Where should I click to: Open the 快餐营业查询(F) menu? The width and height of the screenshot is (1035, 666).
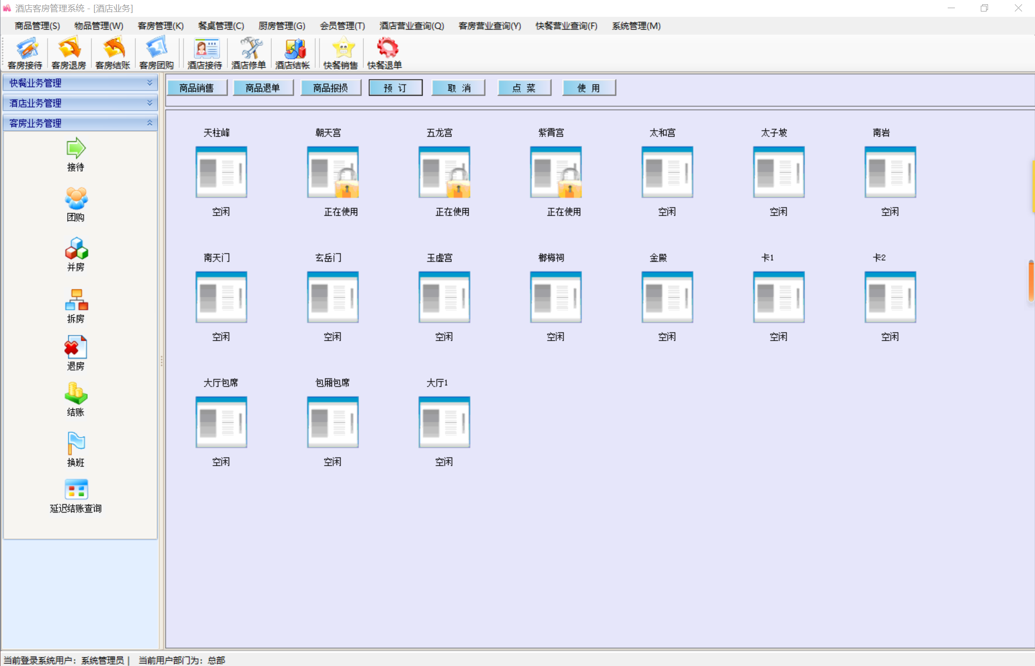[566, 26]
